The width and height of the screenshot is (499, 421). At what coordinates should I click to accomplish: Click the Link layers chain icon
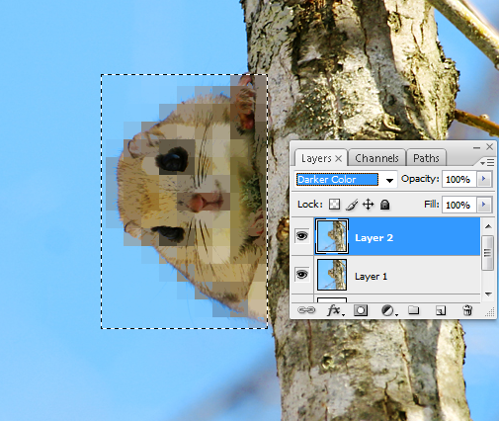306,310
